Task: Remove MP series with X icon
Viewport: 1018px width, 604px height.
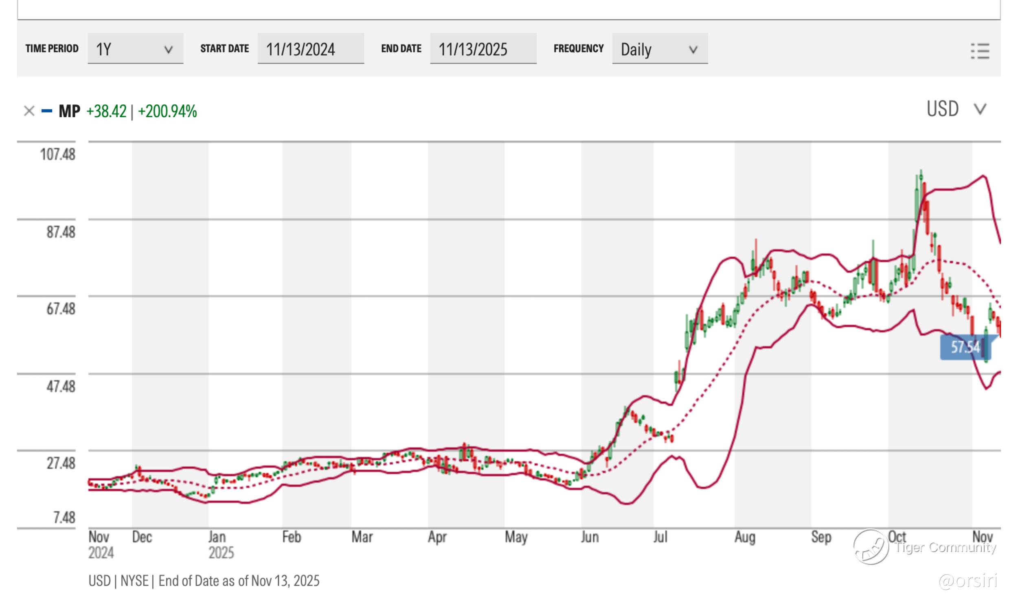Action: pyautogui.click(x=29, y=111)
